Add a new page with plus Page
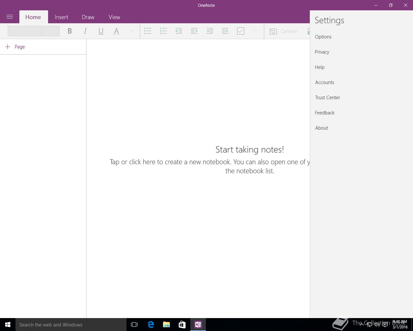Image resolution: width=413 pixels, height=331 pixels. click(15, 47)
